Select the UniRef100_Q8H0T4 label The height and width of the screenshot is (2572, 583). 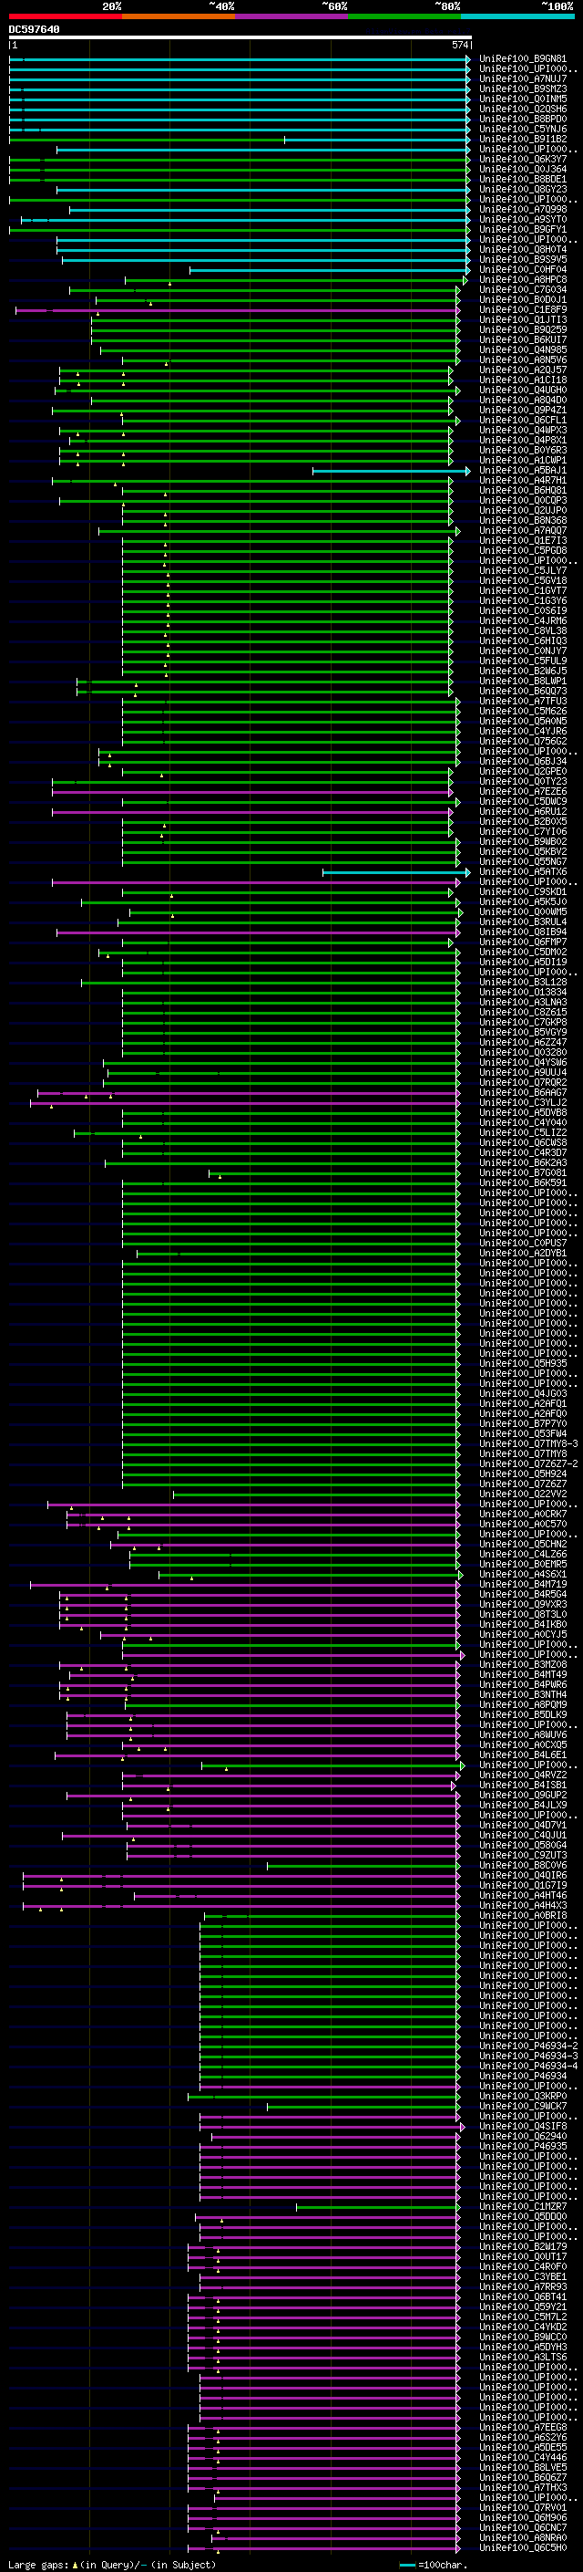(523, 250)
